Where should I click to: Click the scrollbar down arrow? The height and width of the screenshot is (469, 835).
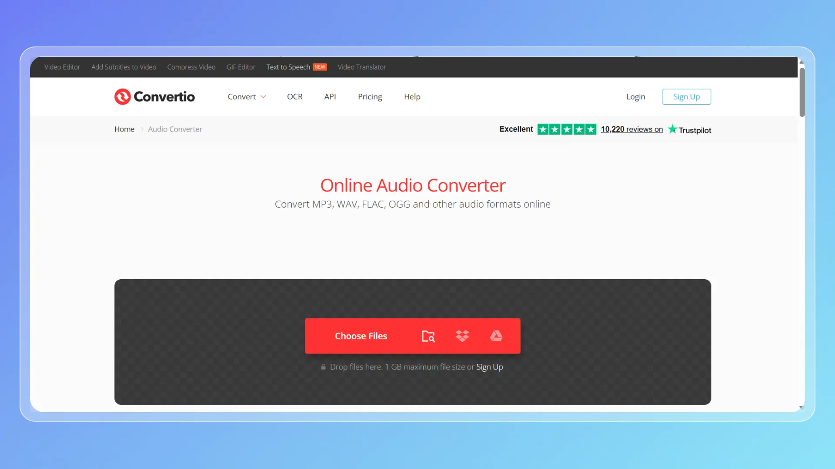pos(802,407)
